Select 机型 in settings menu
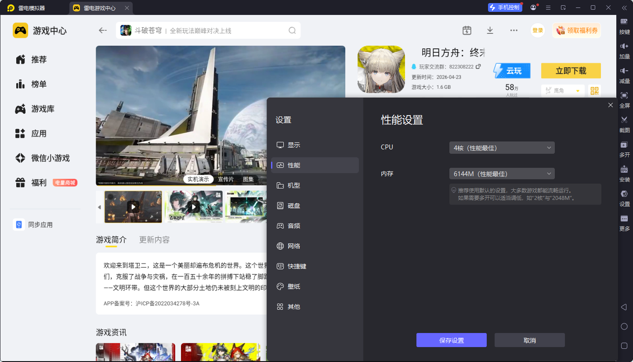633x362 pixels. pyautogui.click(x=315, y=185)
